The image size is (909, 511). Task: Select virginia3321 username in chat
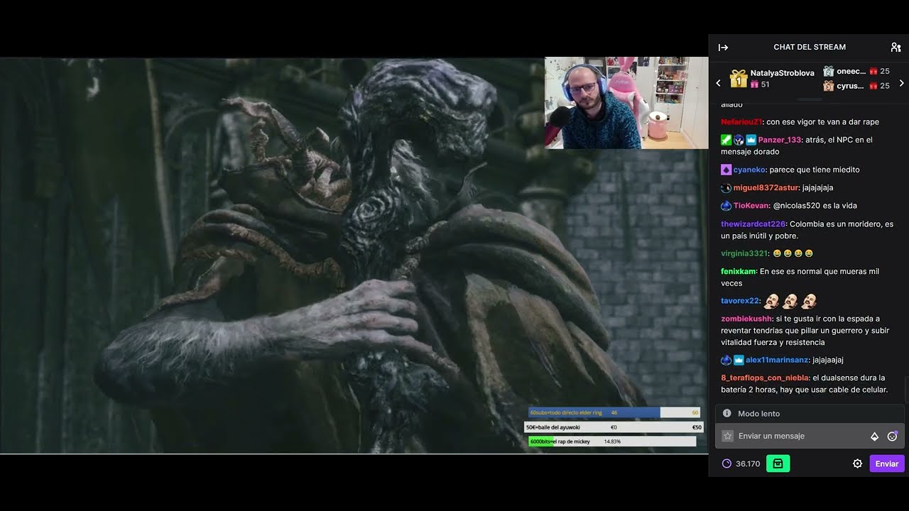(744, 253)
